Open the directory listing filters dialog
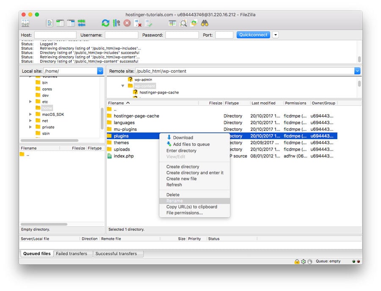The image size is (381, 291). pos(172,23)
